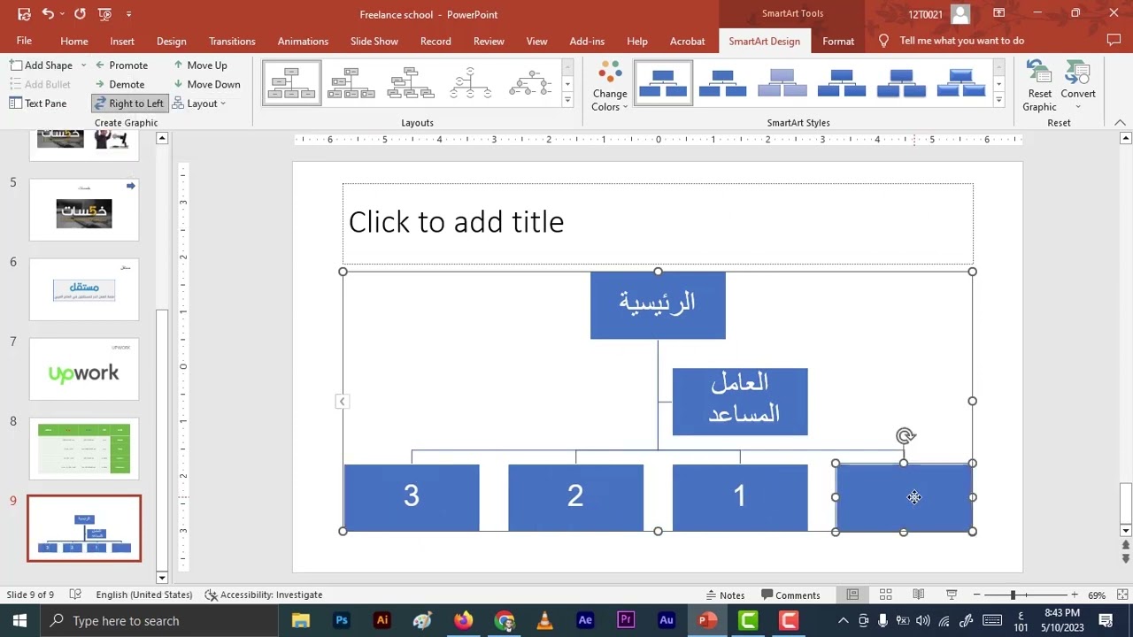Screen dimensions: 1133x637
Task: Select the third hierarchy layout thumbnail
Action: [411, 83]
